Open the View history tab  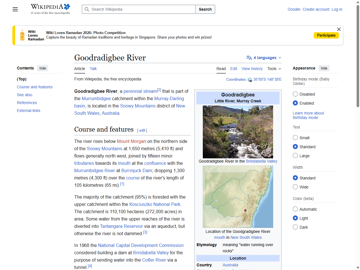252,69
